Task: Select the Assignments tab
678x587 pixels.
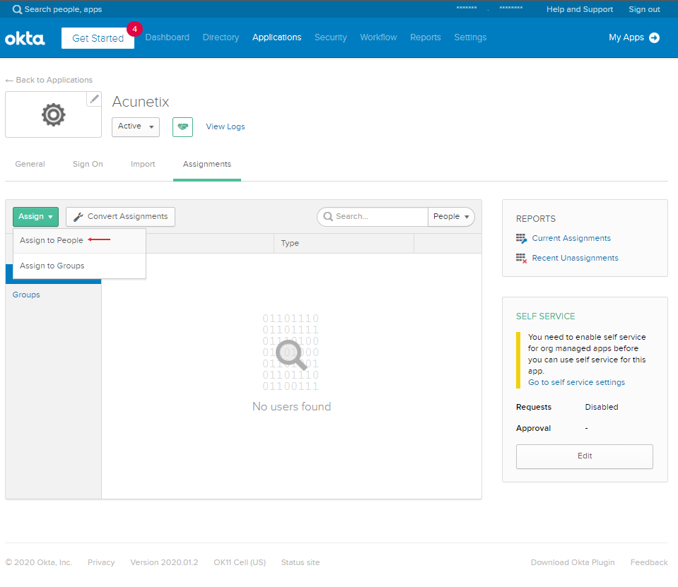Action: pos(206,164)
